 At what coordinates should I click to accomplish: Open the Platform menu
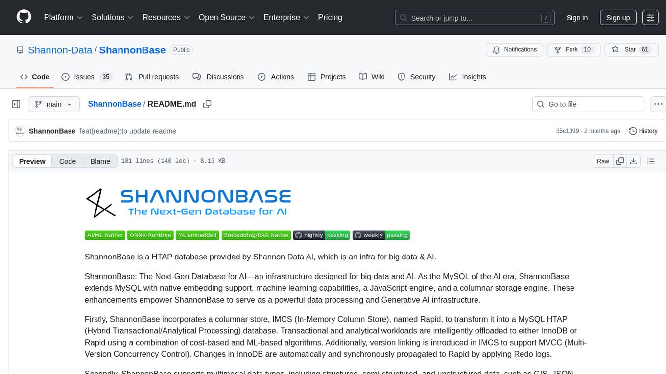63,17
